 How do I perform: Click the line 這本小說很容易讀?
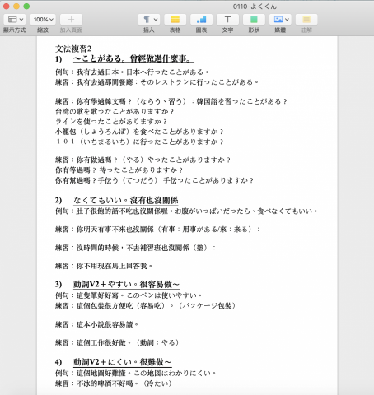tap(105, 324)
